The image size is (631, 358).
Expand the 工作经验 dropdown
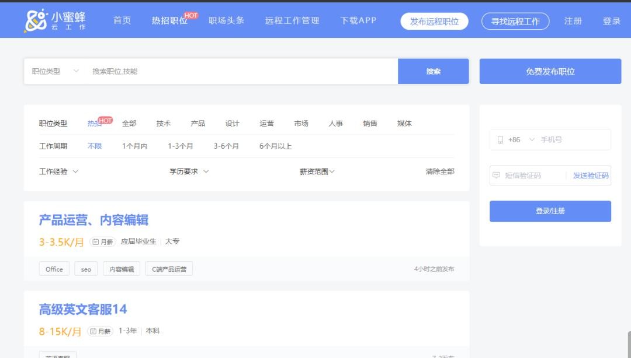[58, 171]
